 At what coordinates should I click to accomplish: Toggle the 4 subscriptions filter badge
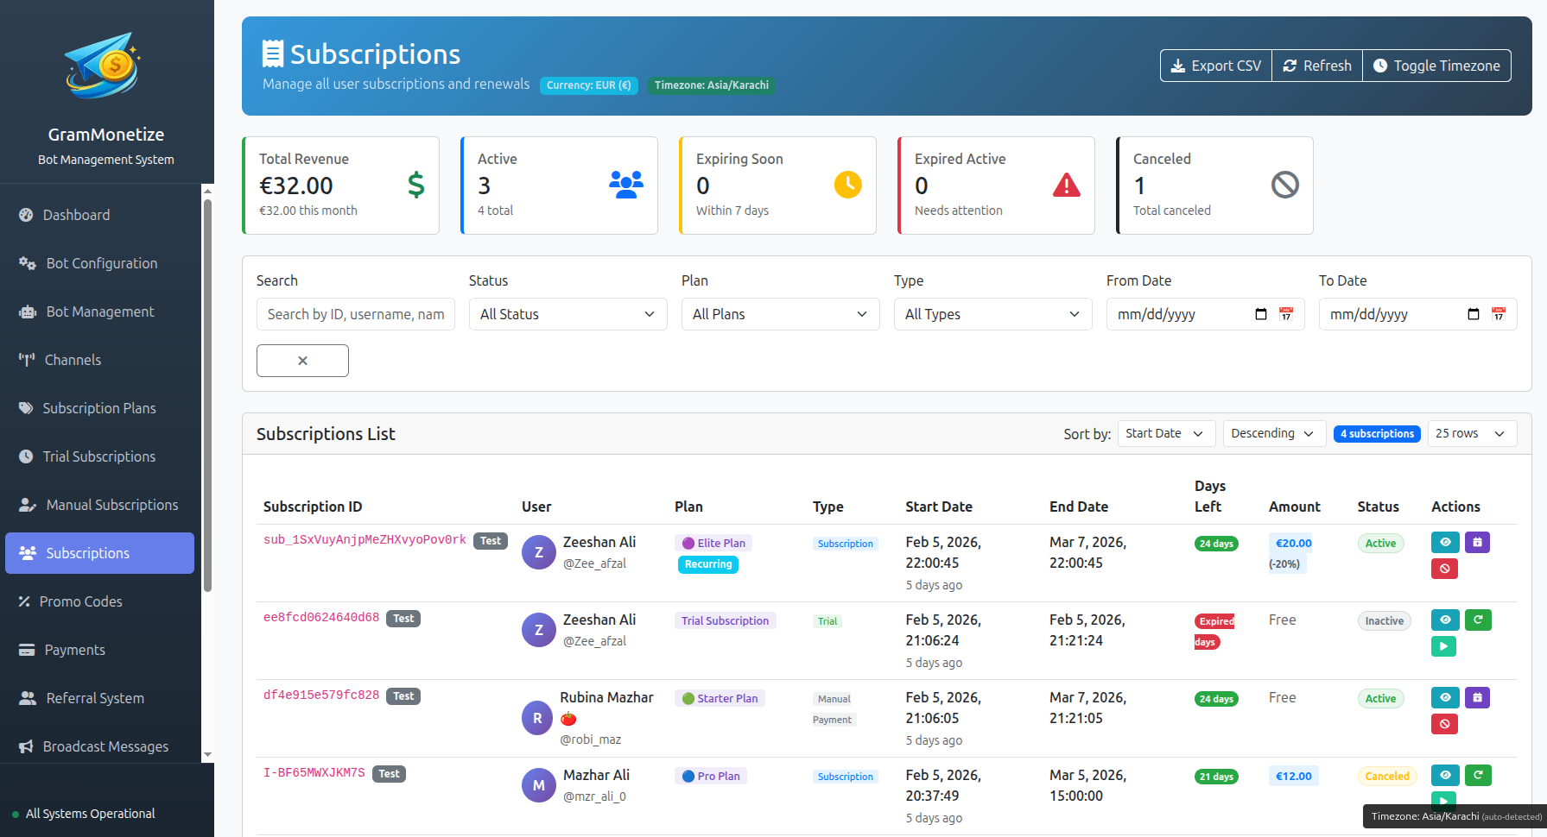pos(1377,433)
